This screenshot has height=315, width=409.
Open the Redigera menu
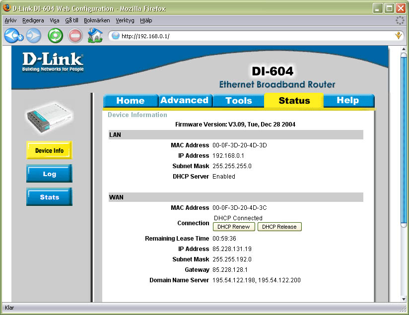click(x=33, y=20)
